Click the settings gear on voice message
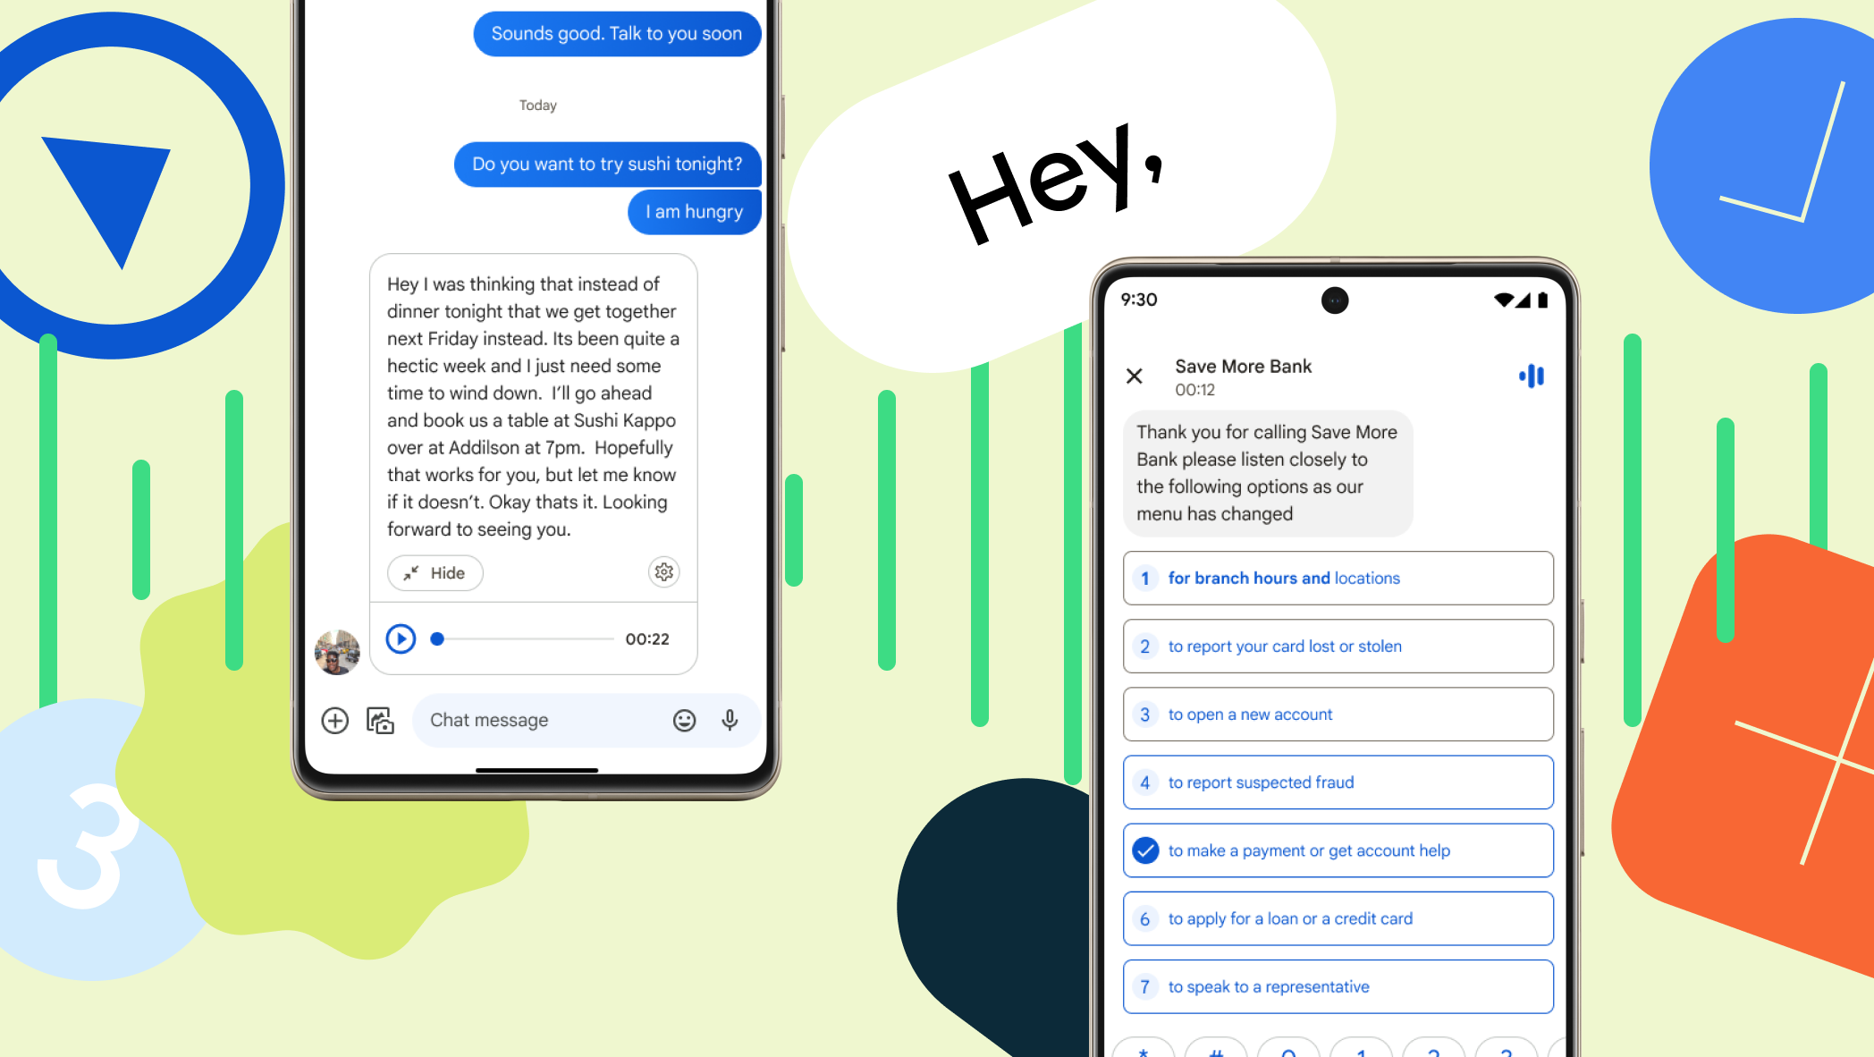Image resolution: width=1874 pixels, height=1057 pixels. point(665,571)
